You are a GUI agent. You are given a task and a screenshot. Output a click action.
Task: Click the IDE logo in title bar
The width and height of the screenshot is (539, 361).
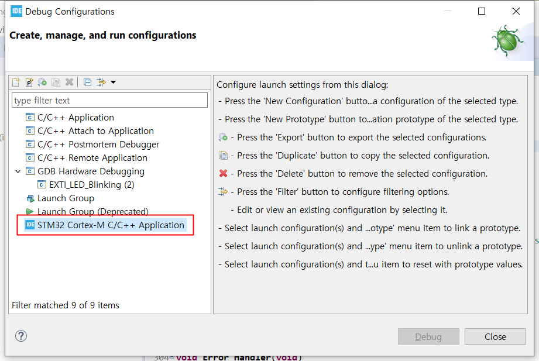coord(16,11)
